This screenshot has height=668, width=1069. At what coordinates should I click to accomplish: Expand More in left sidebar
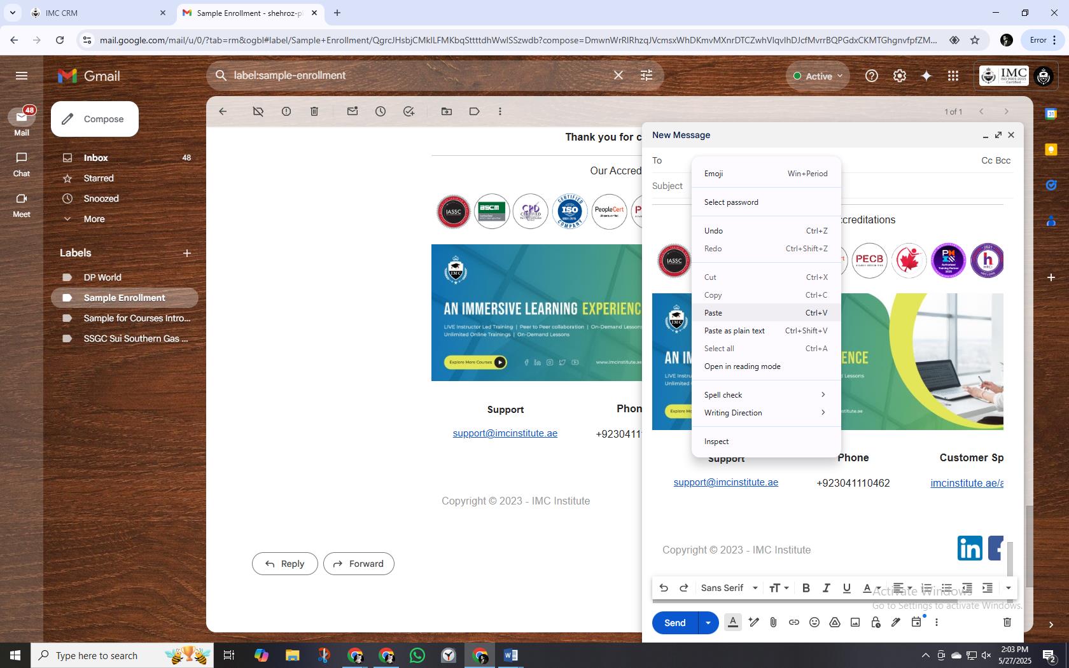click(94, 219)
